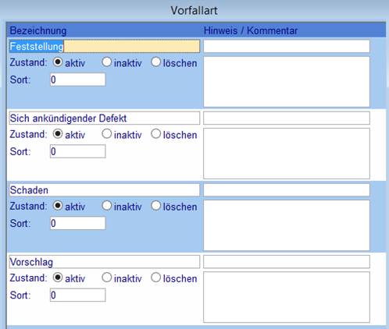The image size is (389, 329).
Task: Select löschen for the Feststellung entry
Action: coord(155,62)
